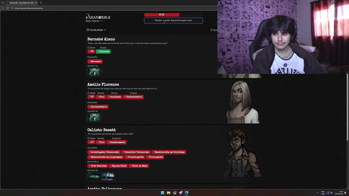Click the Criptologista tag

(x=135, y=157)
